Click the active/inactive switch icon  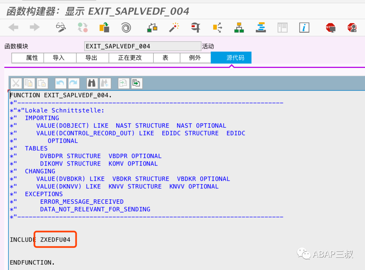click(x=83, y=27)
